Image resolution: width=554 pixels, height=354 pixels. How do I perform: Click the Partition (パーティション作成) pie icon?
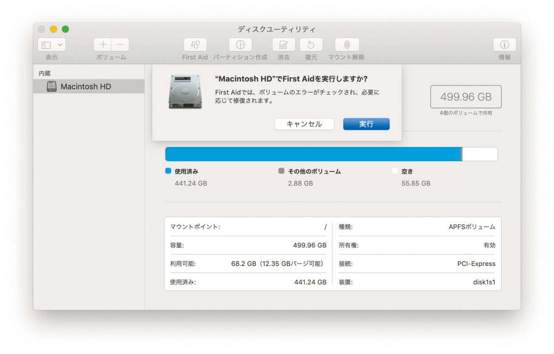coord(240,45)
